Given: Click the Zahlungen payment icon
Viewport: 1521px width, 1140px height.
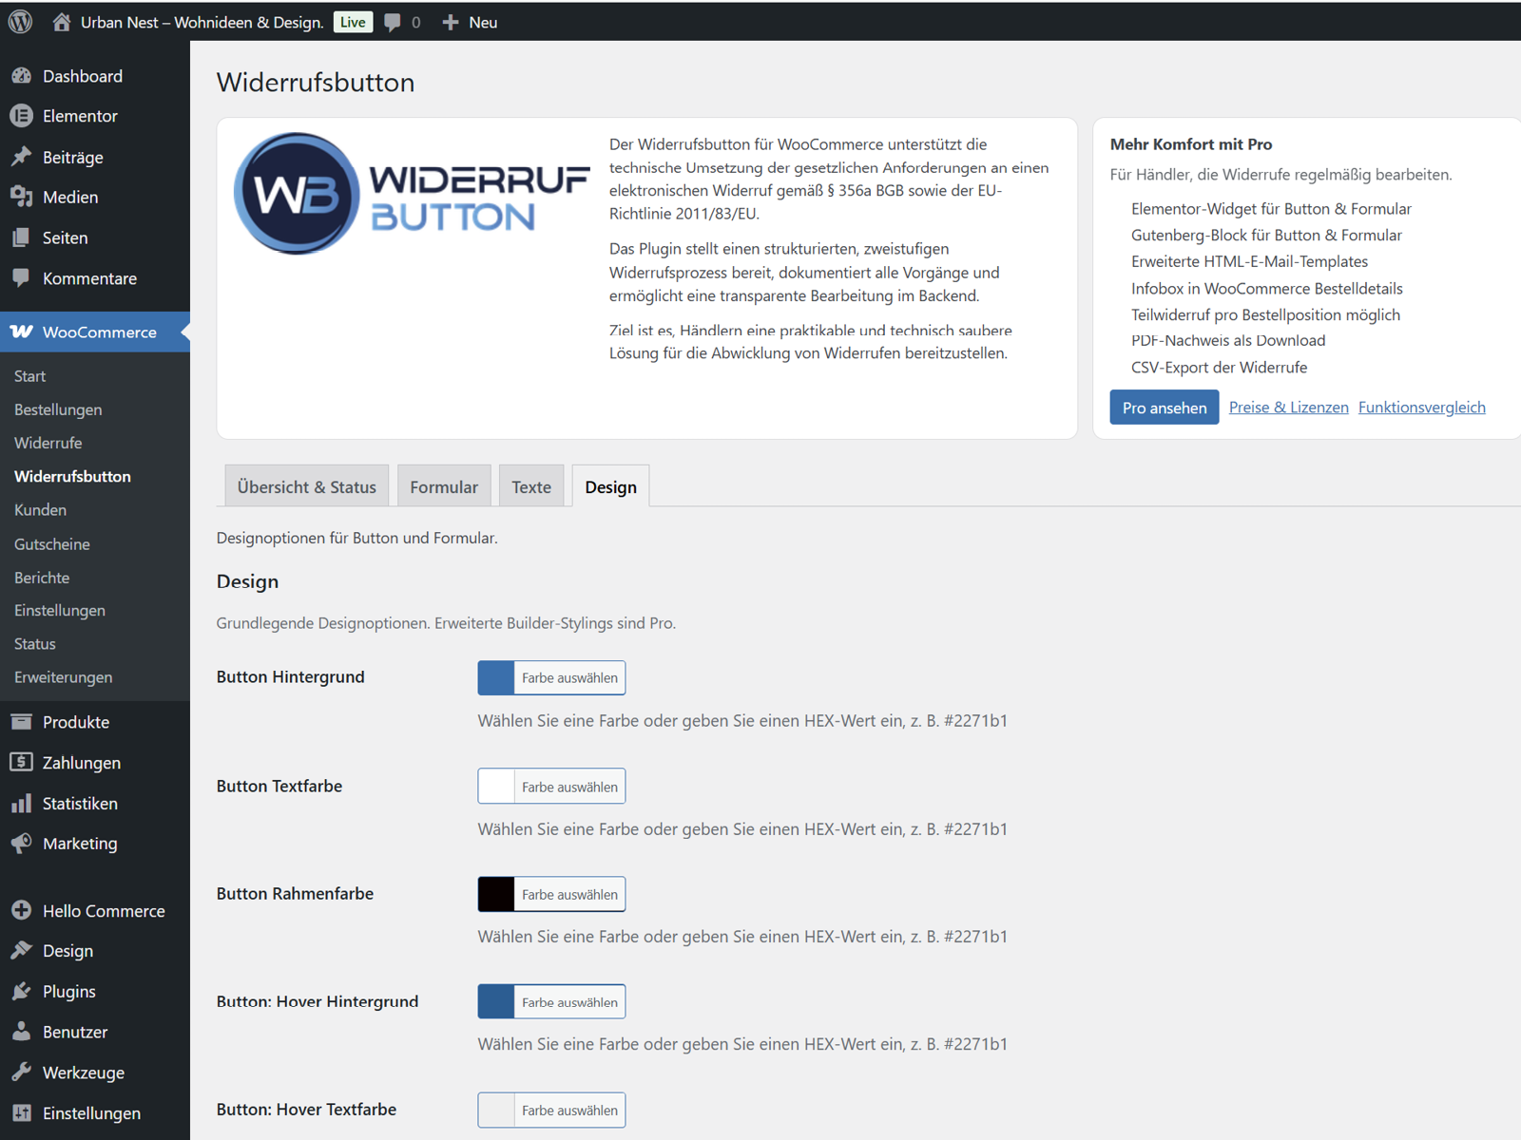Looking at the screenshot, I should tap(21, 762).
